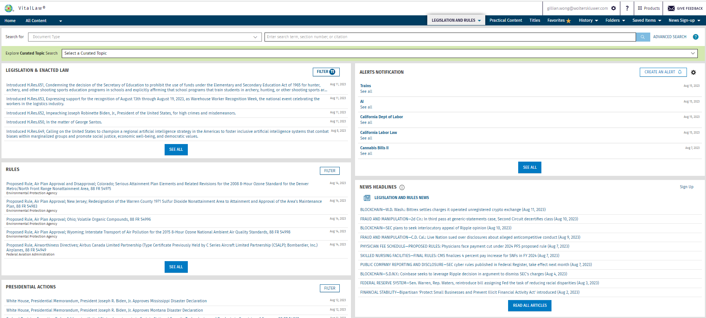Click the search term input field
The height and width of the screenshot is (318, 706).
(450, 37)
